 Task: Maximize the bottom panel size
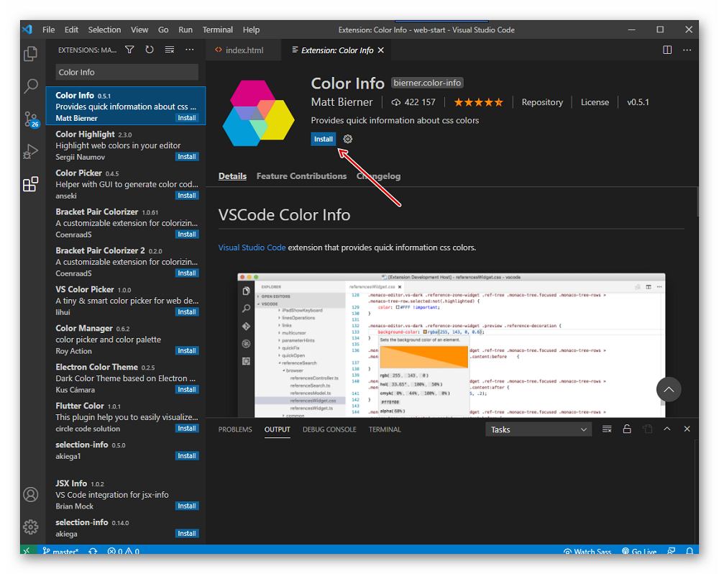[667, 429]
